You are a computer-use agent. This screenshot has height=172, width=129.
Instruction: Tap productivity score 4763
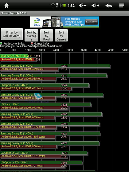click(x=64, y=66)
